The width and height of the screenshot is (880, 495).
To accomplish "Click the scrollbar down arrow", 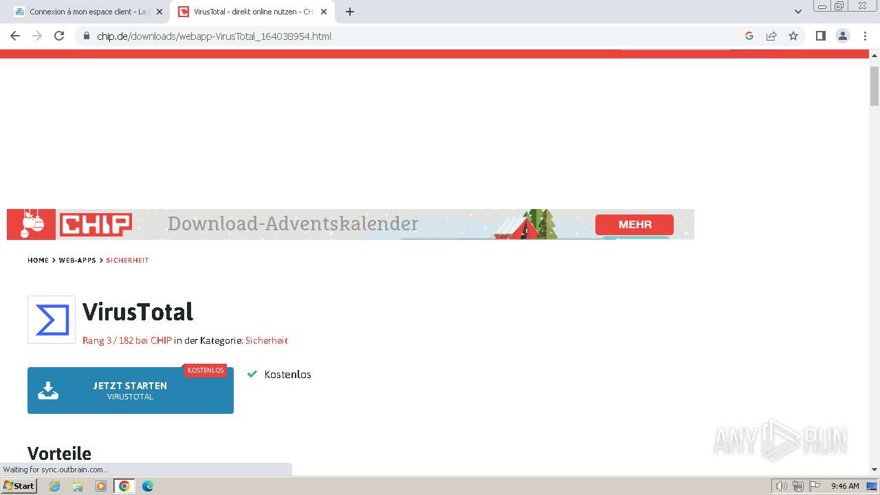I will click(874, 470).
